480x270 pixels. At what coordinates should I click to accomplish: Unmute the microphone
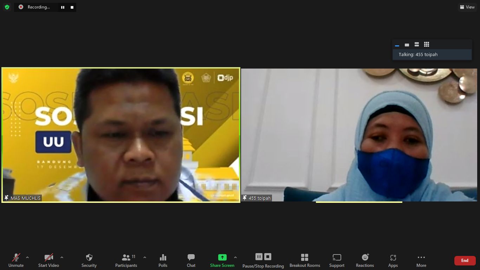tap(16, 260)
